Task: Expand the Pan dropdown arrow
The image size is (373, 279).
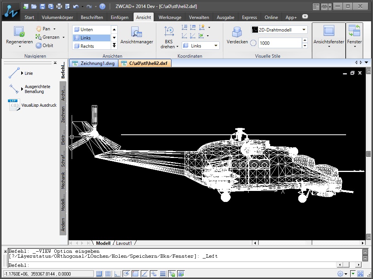Action: 55,29
